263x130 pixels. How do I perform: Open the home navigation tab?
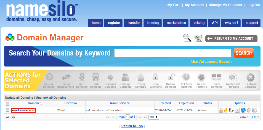[95, 23]
